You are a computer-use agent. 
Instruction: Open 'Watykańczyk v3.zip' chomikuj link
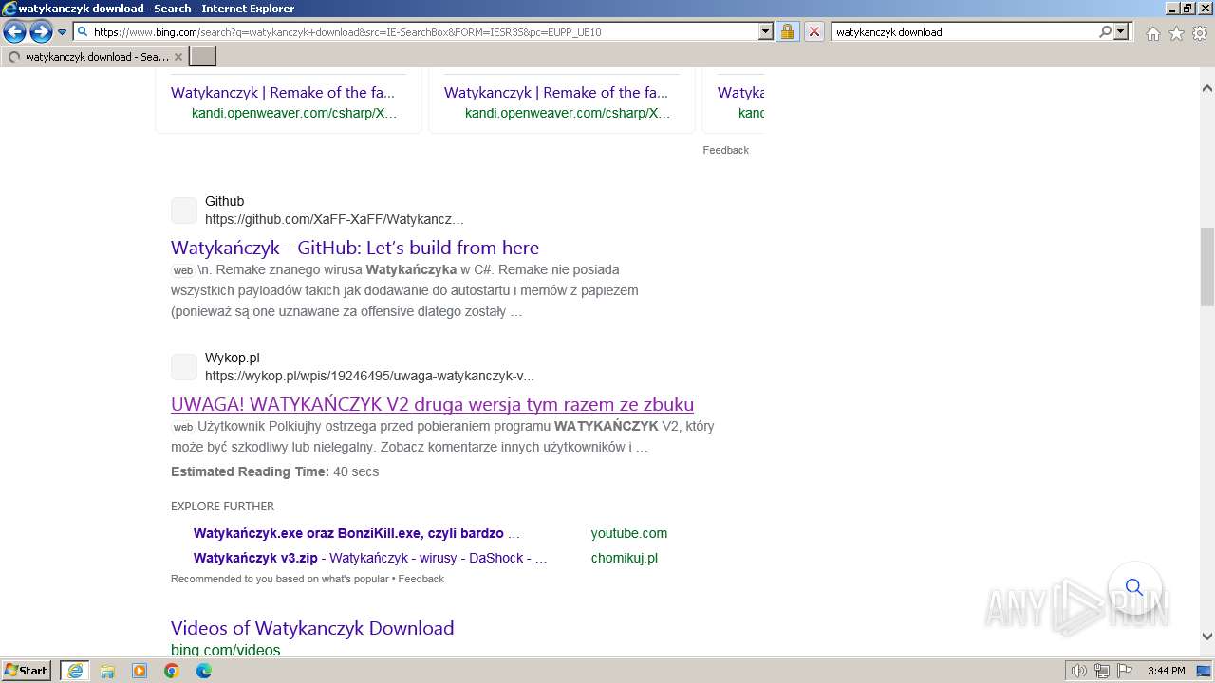370,558
